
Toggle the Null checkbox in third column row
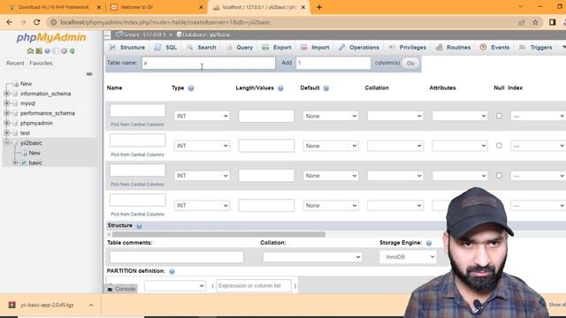[499, 175]
